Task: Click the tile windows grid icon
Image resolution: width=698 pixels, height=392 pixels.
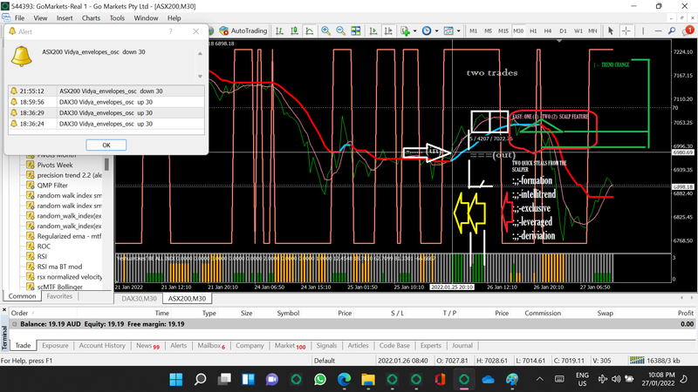Action: (x=357, y=30)
